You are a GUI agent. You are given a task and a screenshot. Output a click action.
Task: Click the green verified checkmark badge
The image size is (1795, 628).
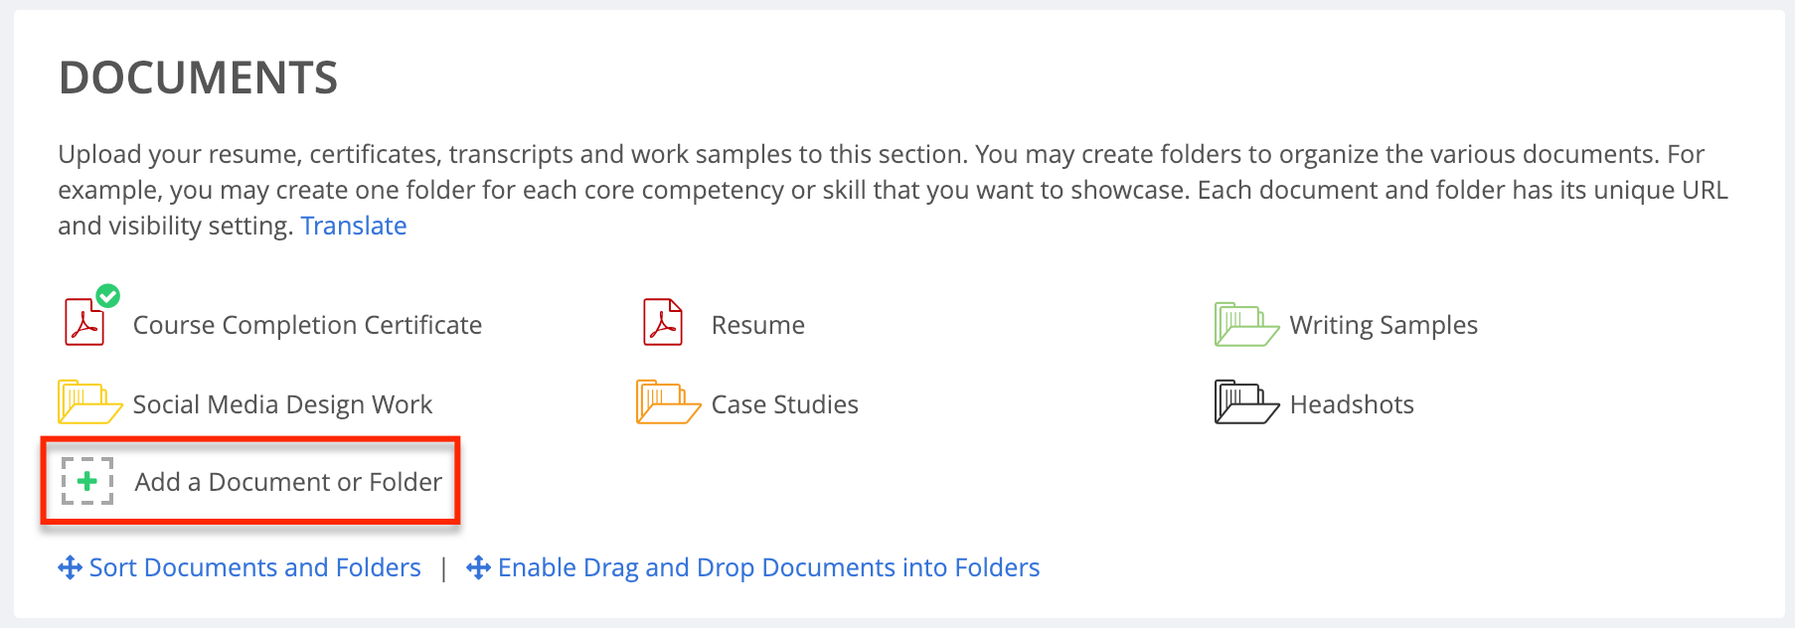click(107, 295)
